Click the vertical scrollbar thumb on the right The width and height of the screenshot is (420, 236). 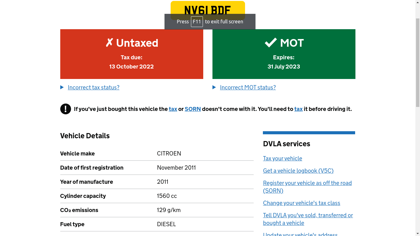coord(418,62)
